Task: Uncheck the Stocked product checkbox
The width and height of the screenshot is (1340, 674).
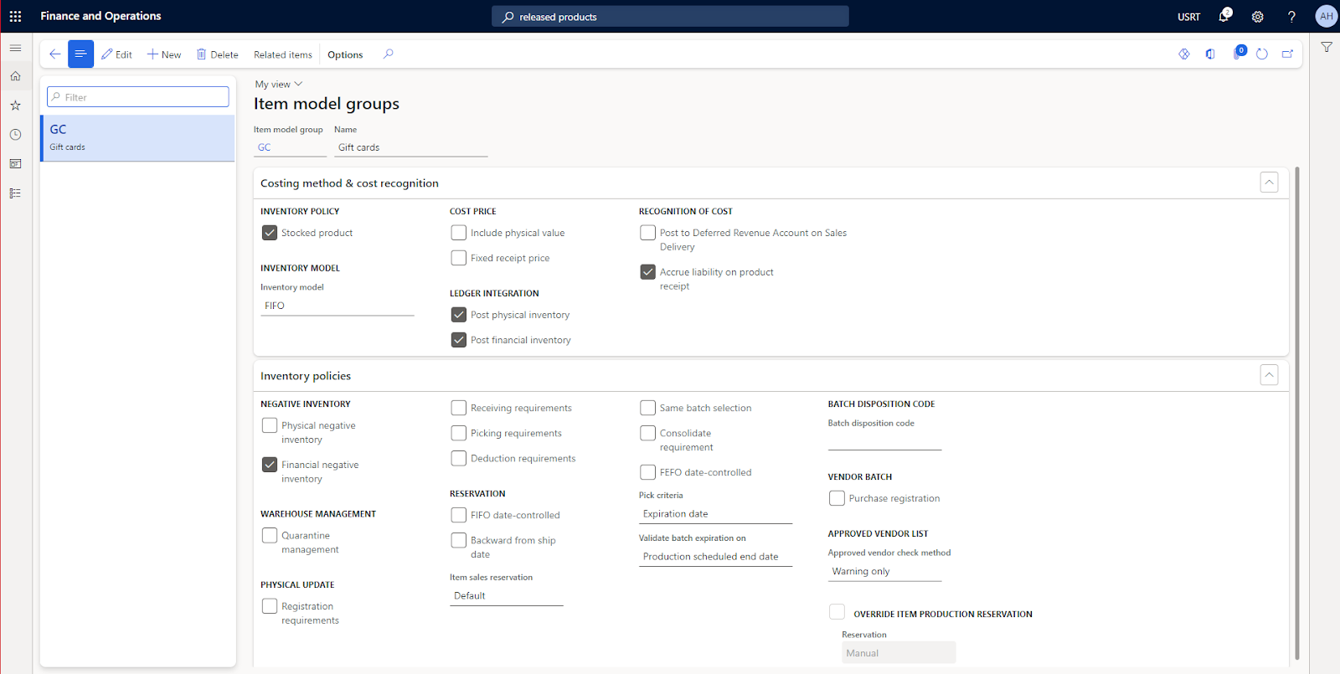Action: pos(270,233)
